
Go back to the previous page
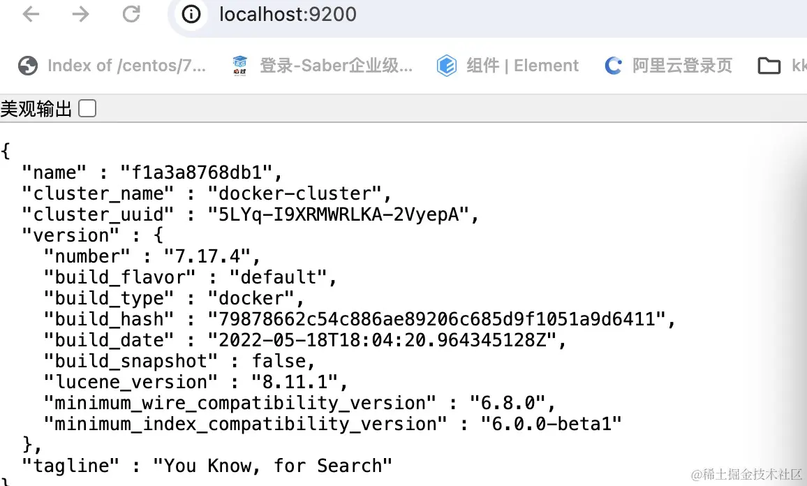click(x=31, y=14)
